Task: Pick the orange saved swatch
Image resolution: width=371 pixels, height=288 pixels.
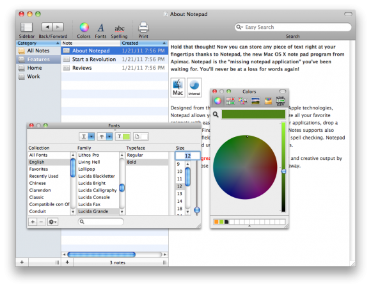Action: point(216,222)
